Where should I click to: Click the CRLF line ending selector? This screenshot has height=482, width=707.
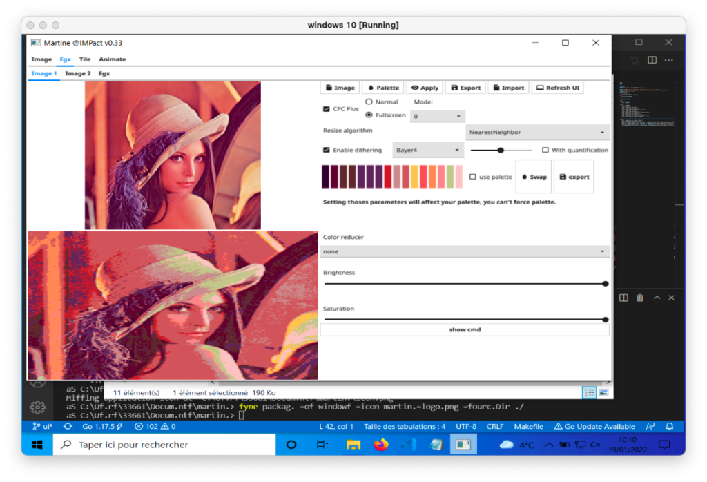click(494, 426)
